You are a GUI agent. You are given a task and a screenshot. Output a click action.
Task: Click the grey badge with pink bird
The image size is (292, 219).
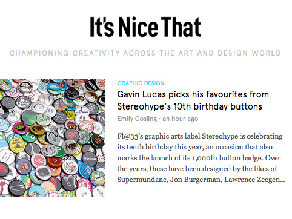[x=71, y=134]
